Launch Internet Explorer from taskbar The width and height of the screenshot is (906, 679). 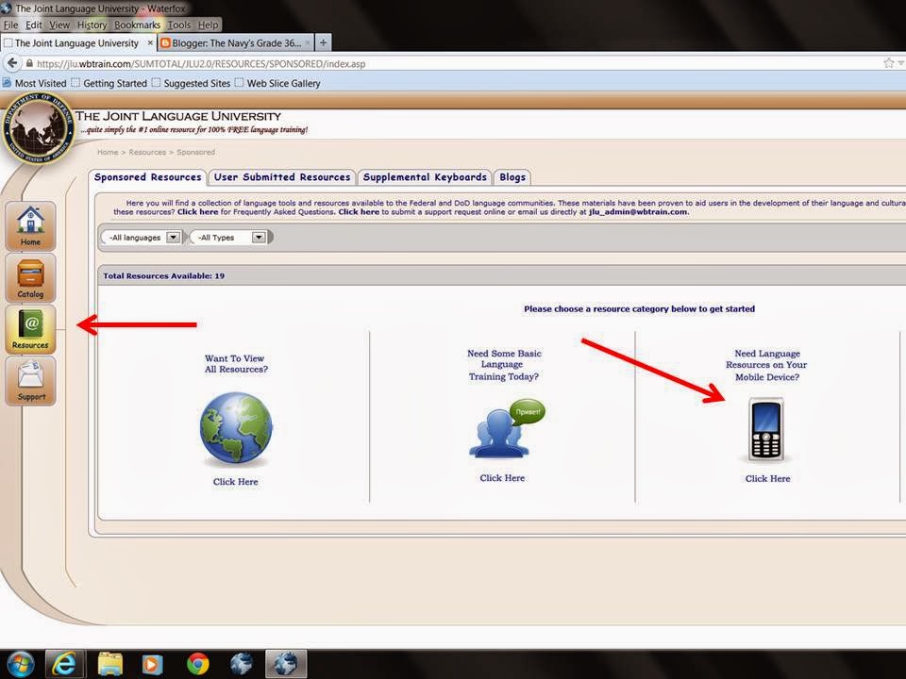[x=64, y=664]
